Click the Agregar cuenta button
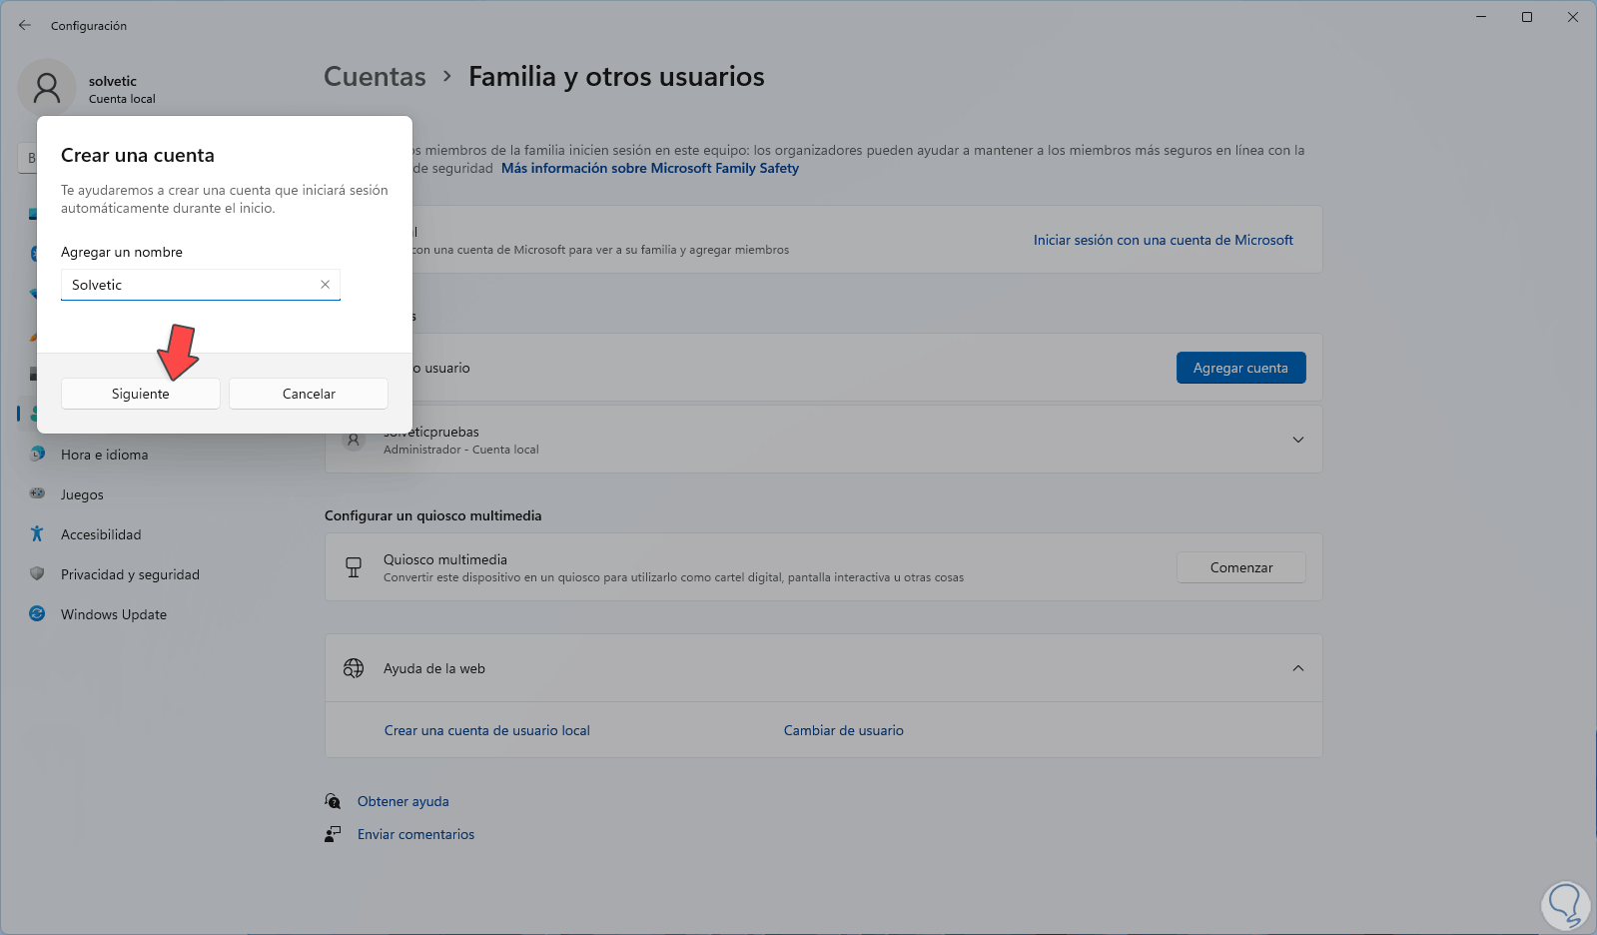The height and width of the screenshot is (935, 1597). (x=1240, y=368)
